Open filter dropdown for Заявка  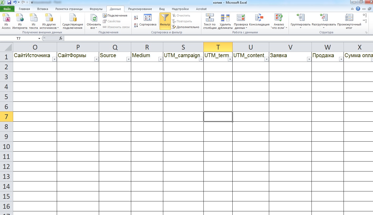point(309,60)
